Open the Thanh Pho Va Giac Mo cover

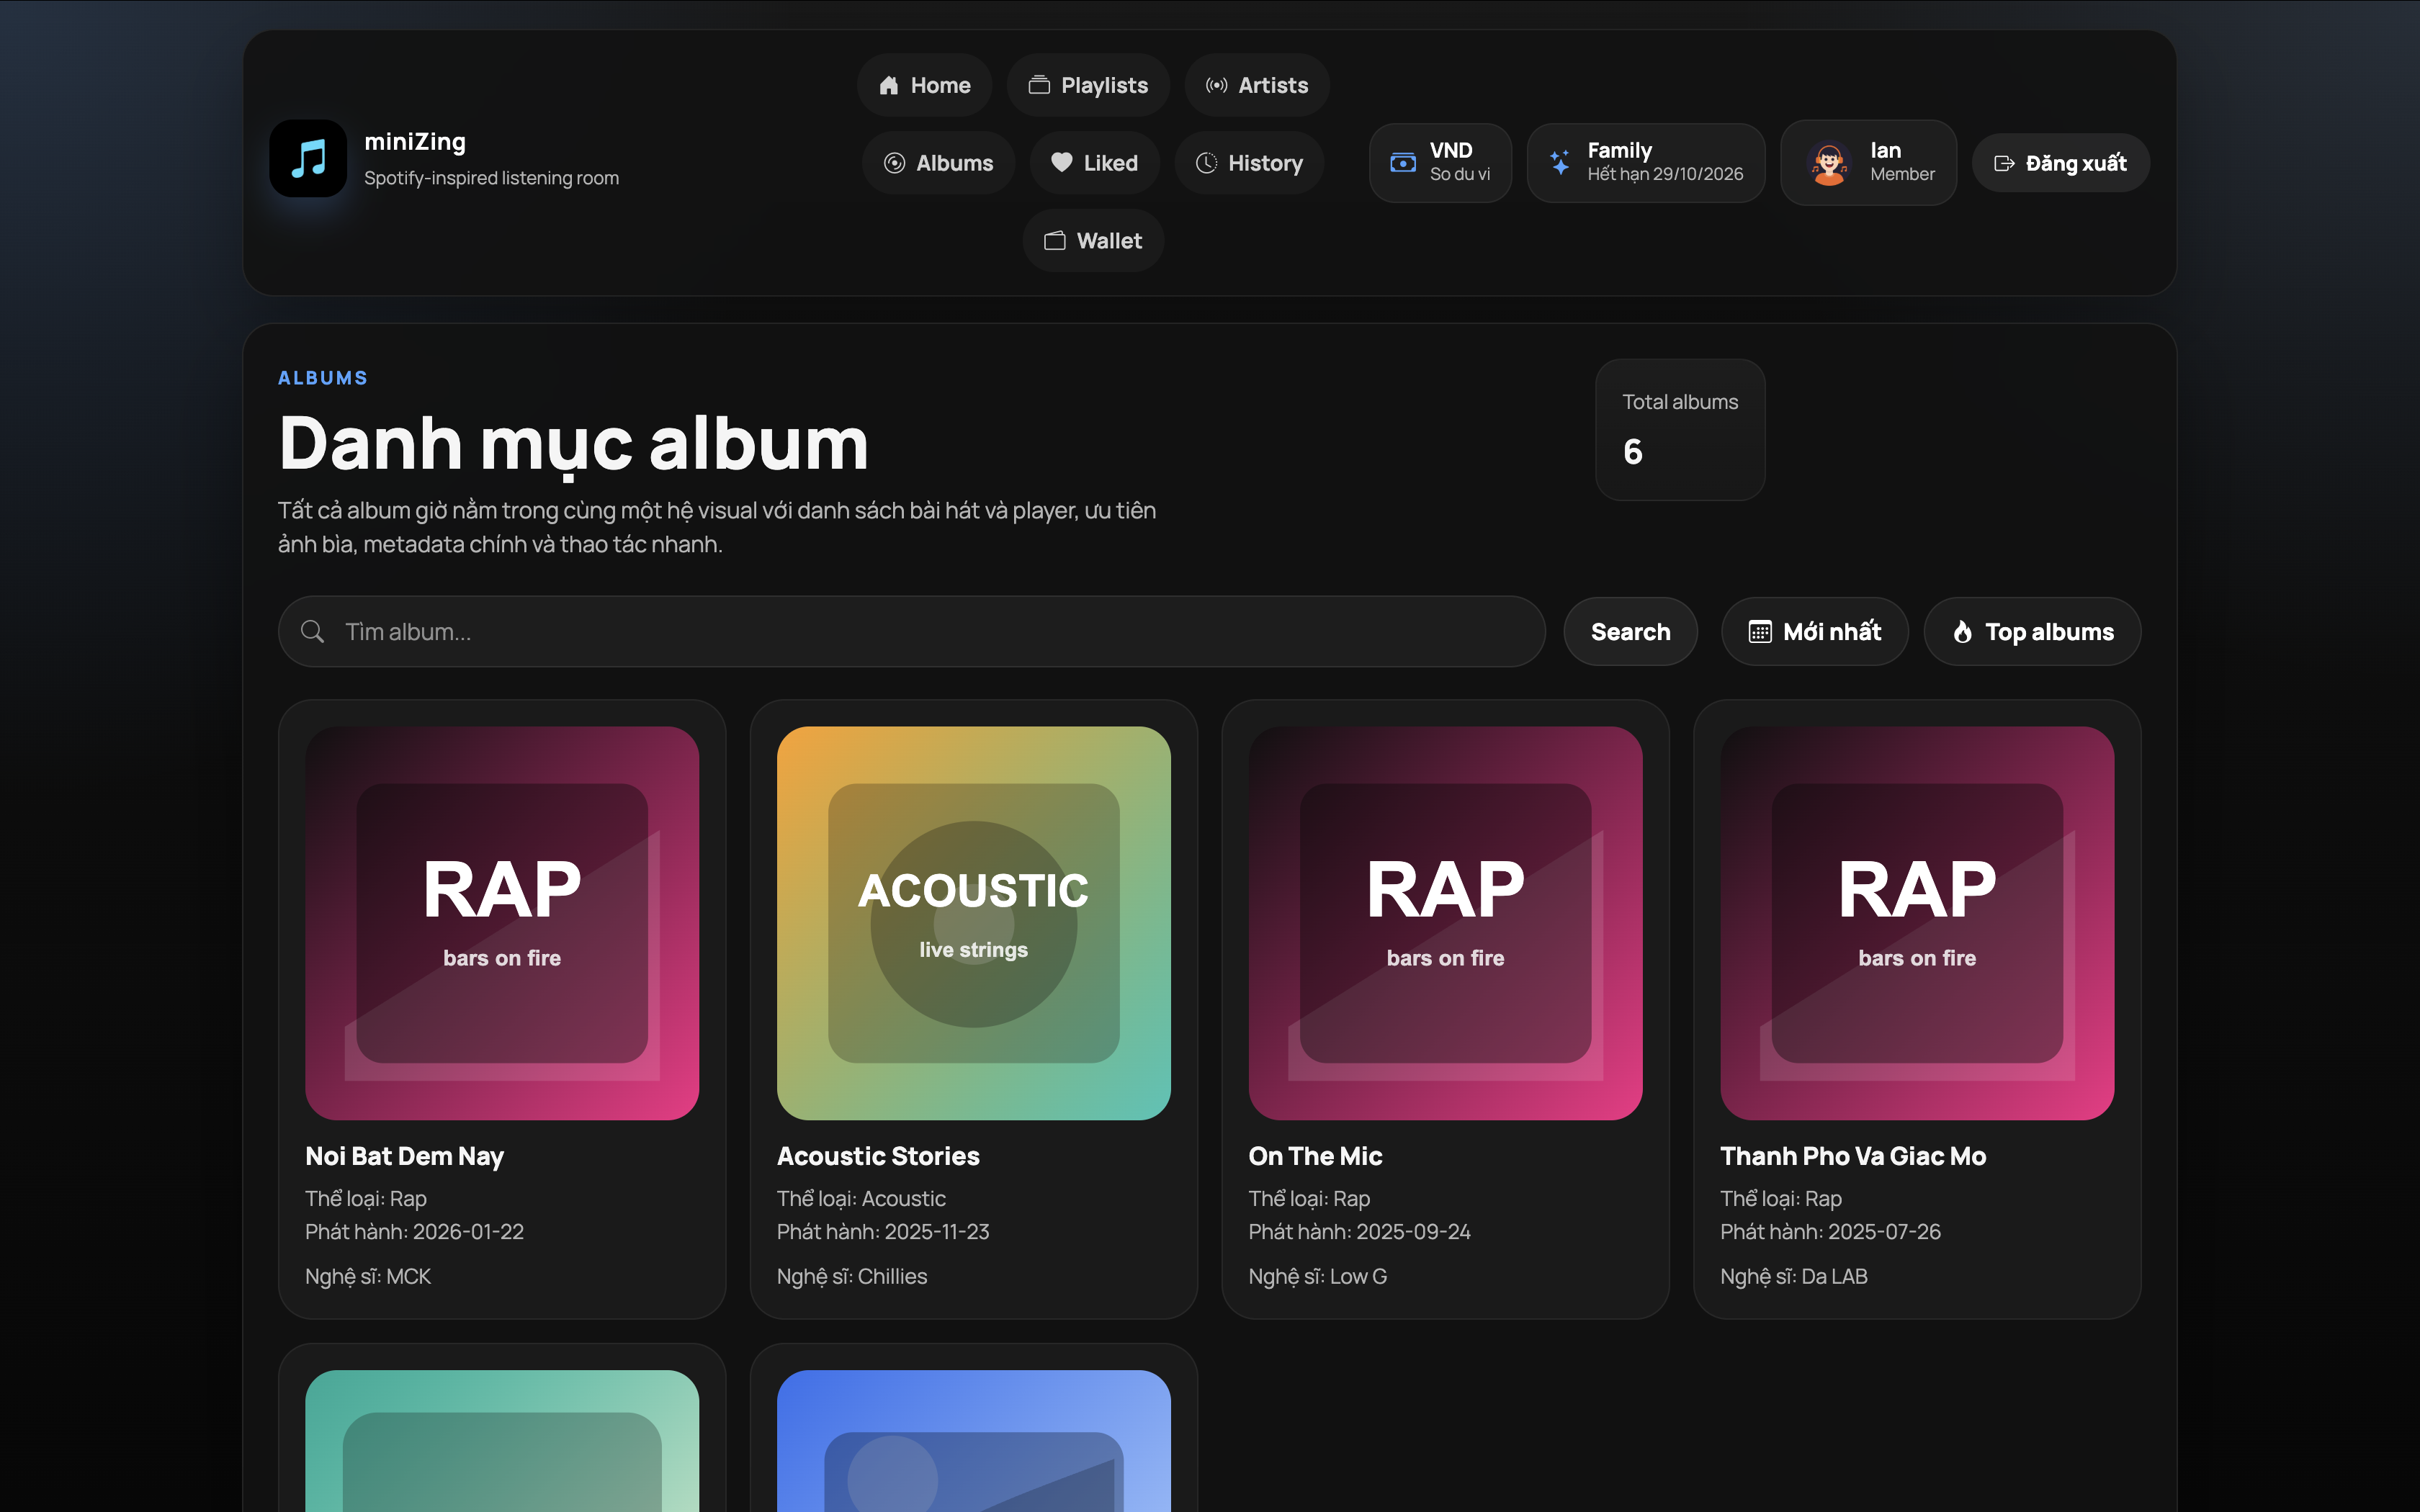click(x=1917, y=923)
